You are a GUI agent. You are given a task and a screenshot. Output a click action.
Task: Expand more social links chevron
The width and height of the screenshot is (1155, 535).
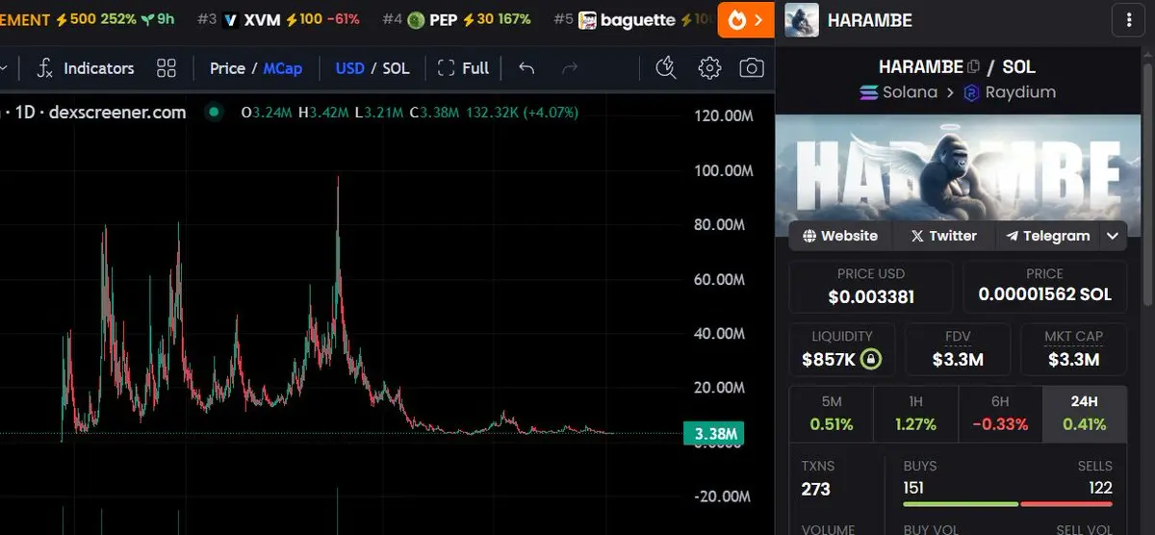tap(1113, 236)
